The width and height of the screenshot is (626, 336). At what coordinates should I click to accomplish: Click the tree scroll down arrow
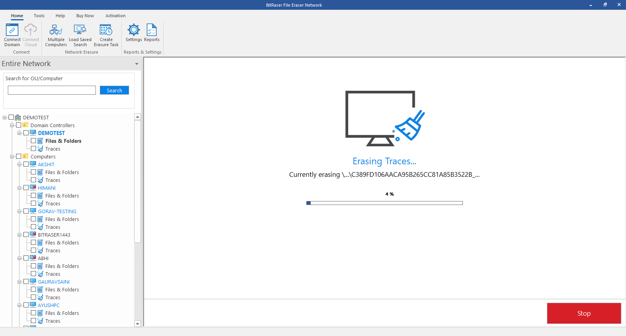pos(137,324)
